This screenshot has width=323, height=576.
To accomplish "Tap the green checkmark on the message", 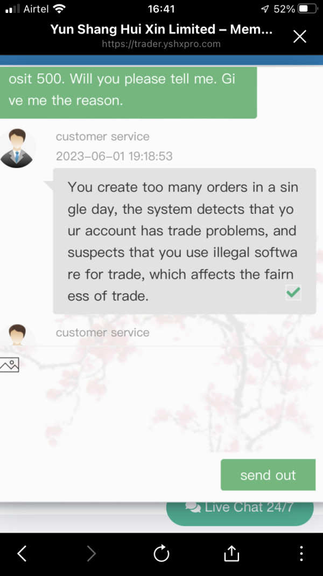I will (x=293, y=293).
